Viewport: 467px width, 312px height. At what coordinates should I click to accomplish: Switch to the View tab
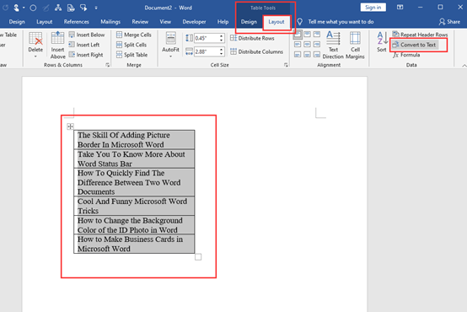tap(165, 22)
